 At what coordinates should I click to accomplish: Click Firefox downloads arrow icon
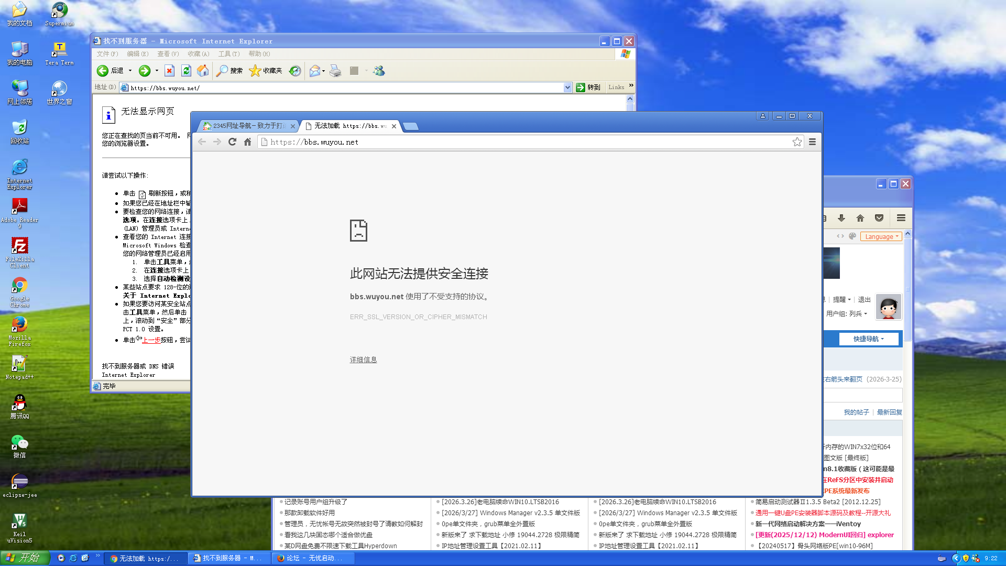point(841,218)
